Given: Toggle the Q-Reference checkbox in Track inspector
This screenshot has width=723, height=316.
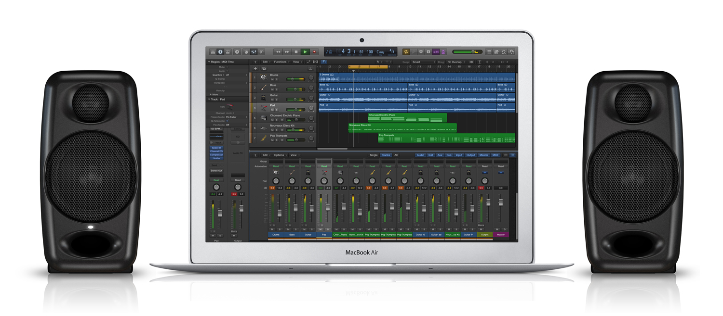Looking at the screenshot, I should point(227,121).
